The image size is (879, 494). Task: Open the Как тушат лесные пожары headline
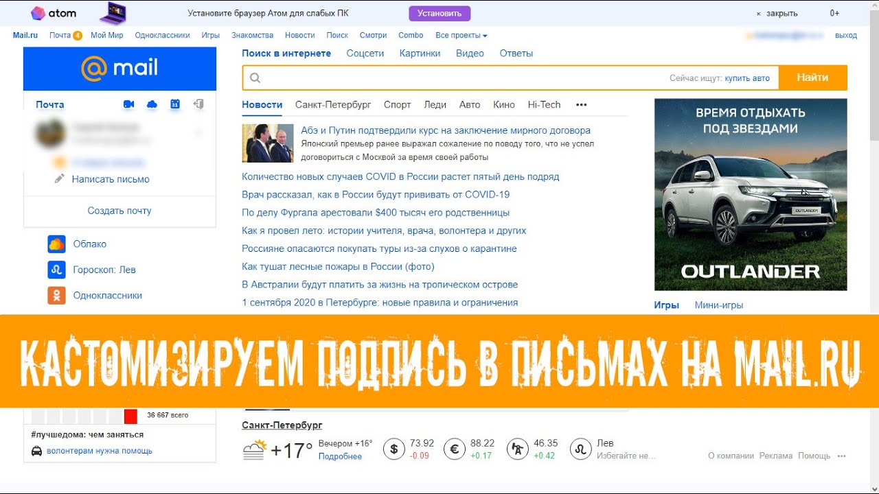point(338,266)
